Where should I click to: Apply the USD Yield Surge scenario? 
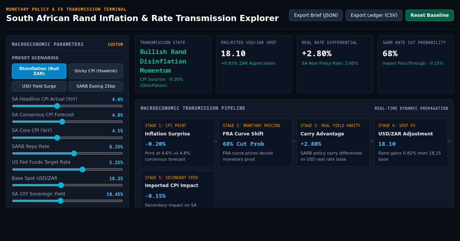[39, 86]
